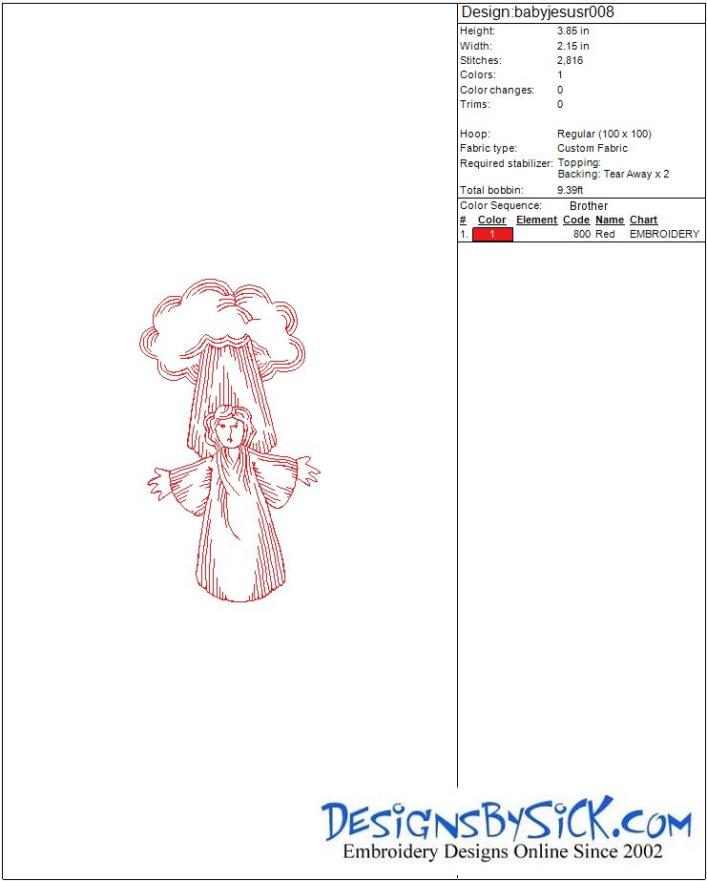Select the design title babyjesusr008
The width and height of the screenshot is (707, 881).
point(537,12)
